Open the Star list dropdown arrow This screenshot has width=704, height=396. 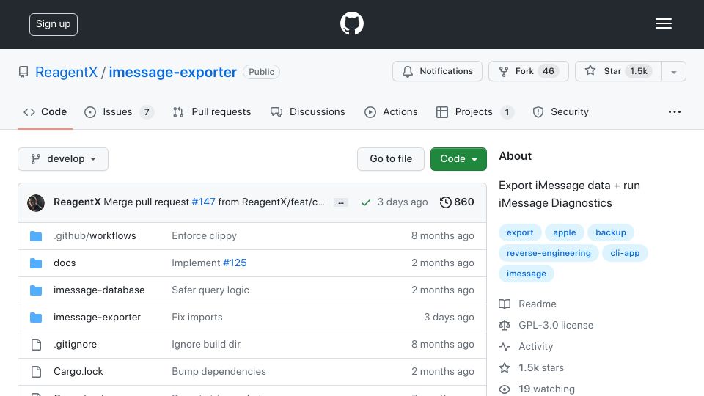(x=673, y=71)
